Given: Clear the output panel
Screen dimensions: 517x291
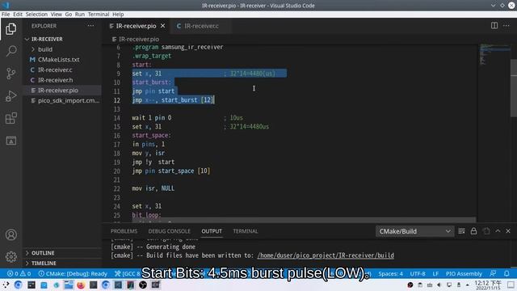Looking at the screenshot, I should [x=461, y=231].
